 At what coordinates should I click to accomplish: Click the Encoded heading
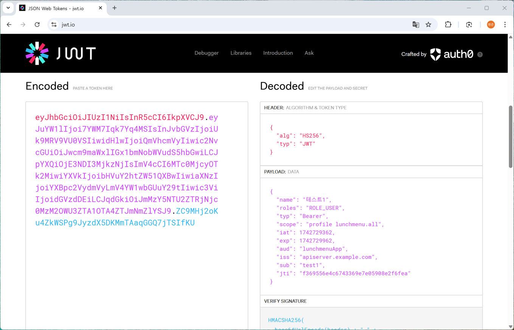point(47,86)
